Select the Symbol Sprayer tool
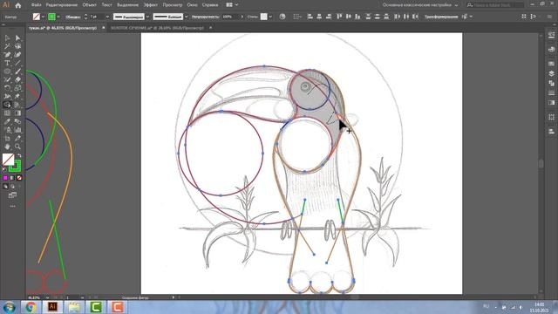The width and height of the screenshot is (558, 314). (x=7, y=130)
